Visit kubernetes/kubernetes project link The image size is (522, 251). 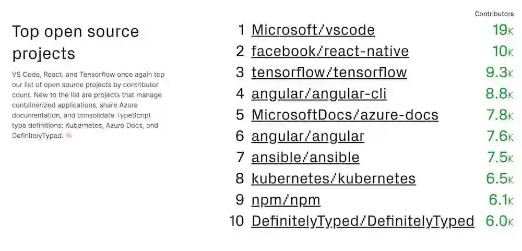[x=333, y=179]
